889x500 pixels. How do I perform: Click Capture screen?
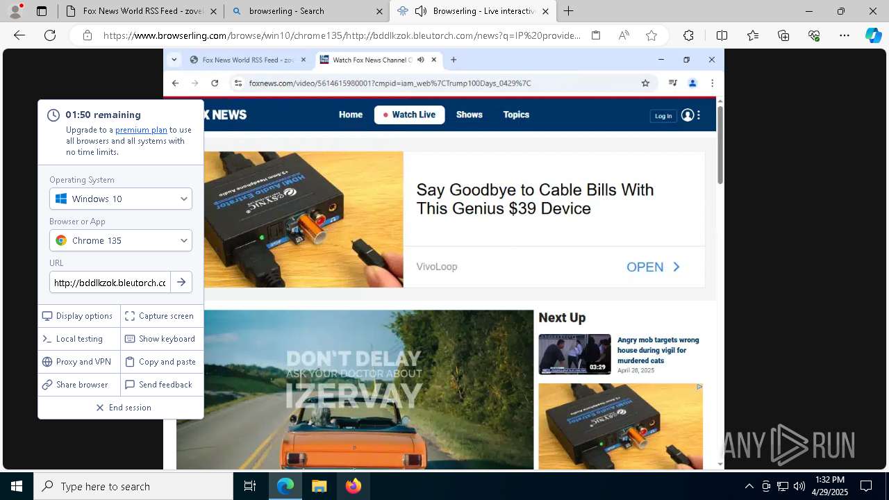[x=160, y=316]
